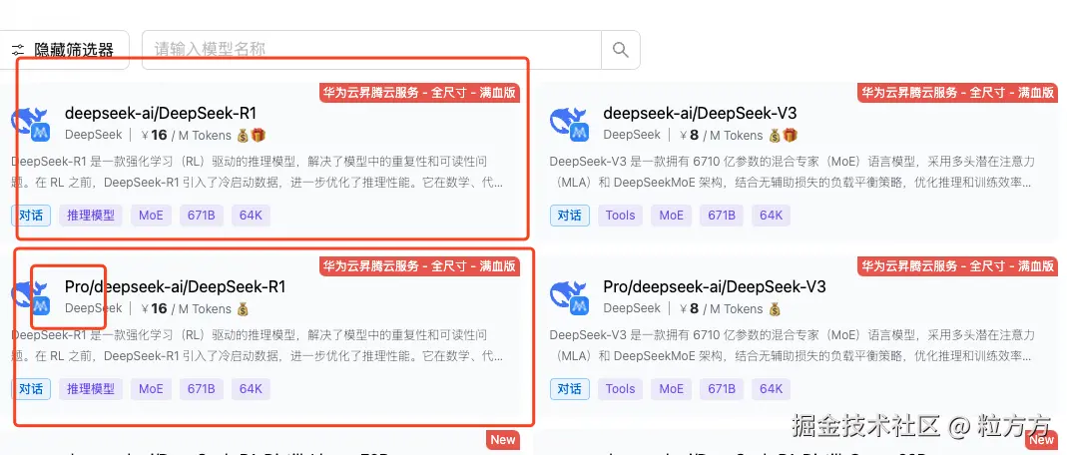The image size is (1067, 455).
Task: Click DeepSeek vendor name under deepseek-ai/DeepSeek-V3
Action: point(632,136)
